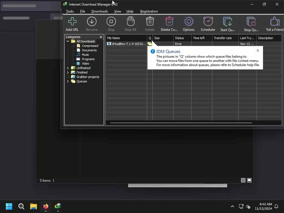Click the Add URL toolbar icon
The image size is (284, 213).
point(72,22)
